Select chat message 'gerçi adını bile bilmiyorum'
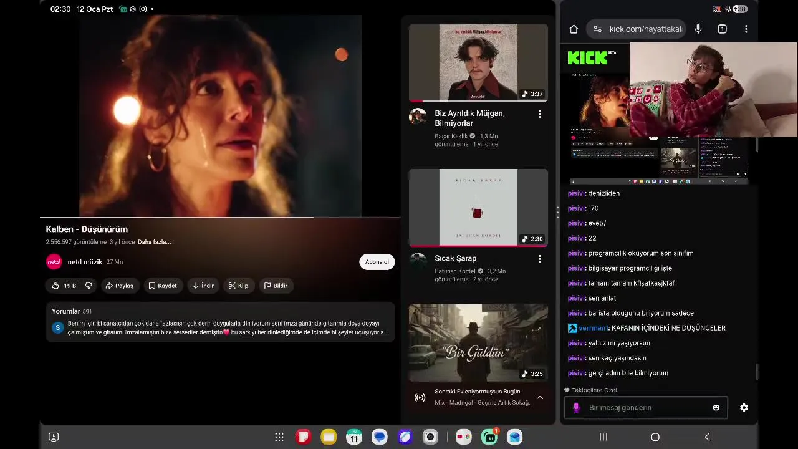Image resolution: width=798 pixels, height=449 pixels. pyautogui.click(x=628, y=373)
